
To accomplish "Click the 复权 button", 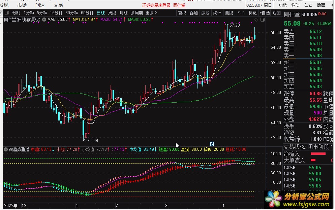I will tap(182, 13).
